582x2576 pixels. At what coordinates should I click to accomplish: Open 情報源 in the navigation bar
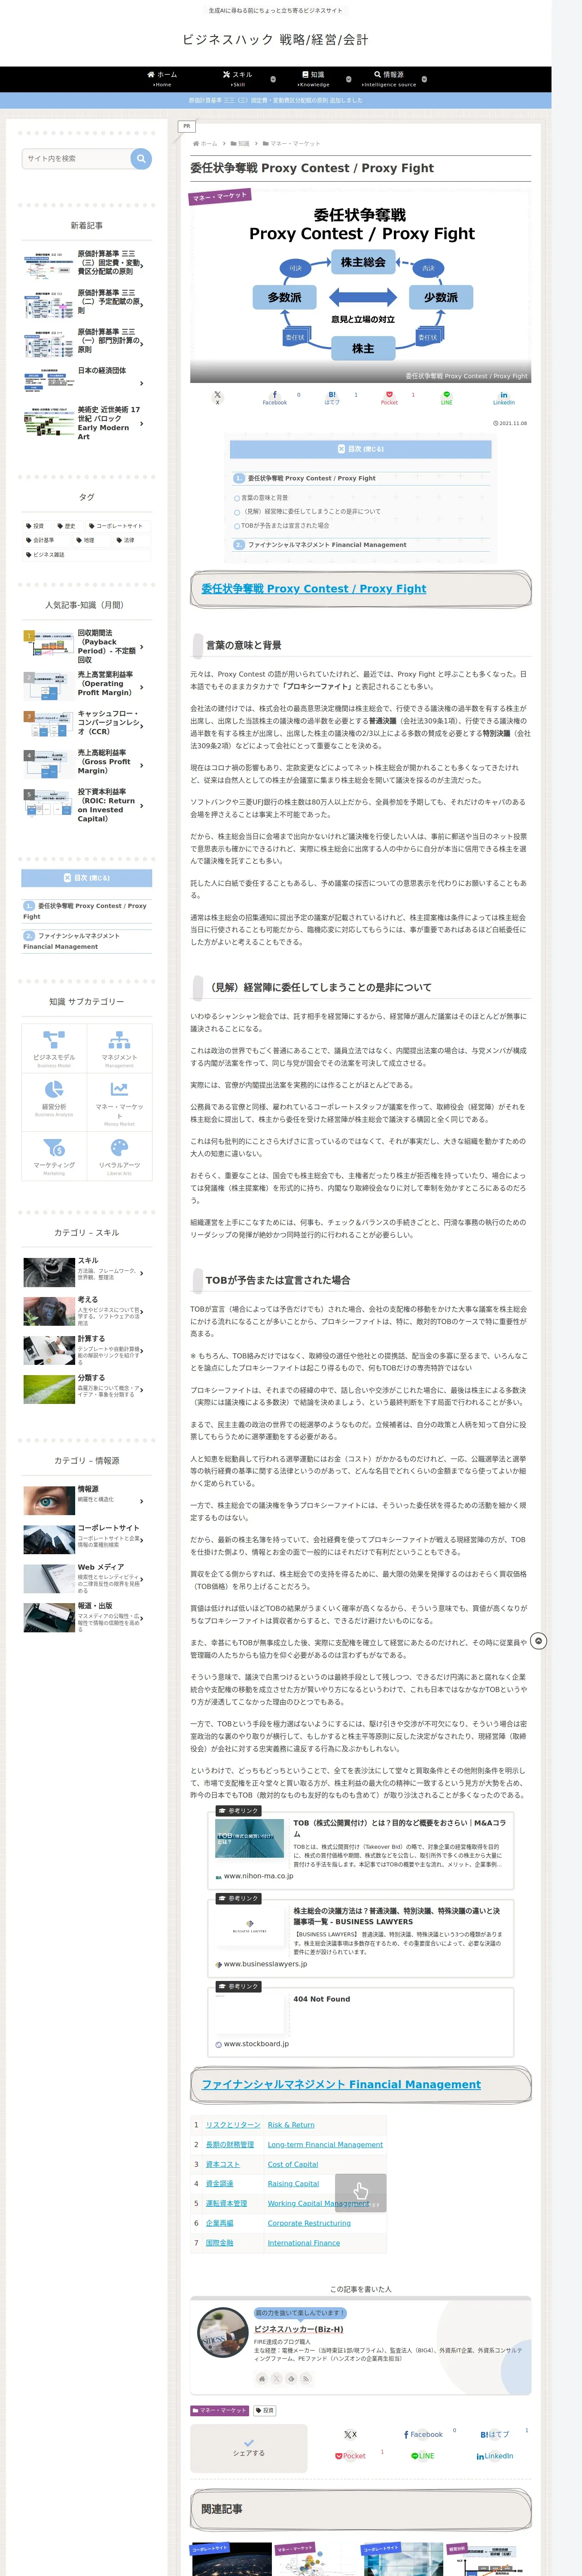[x=389, y=79]
